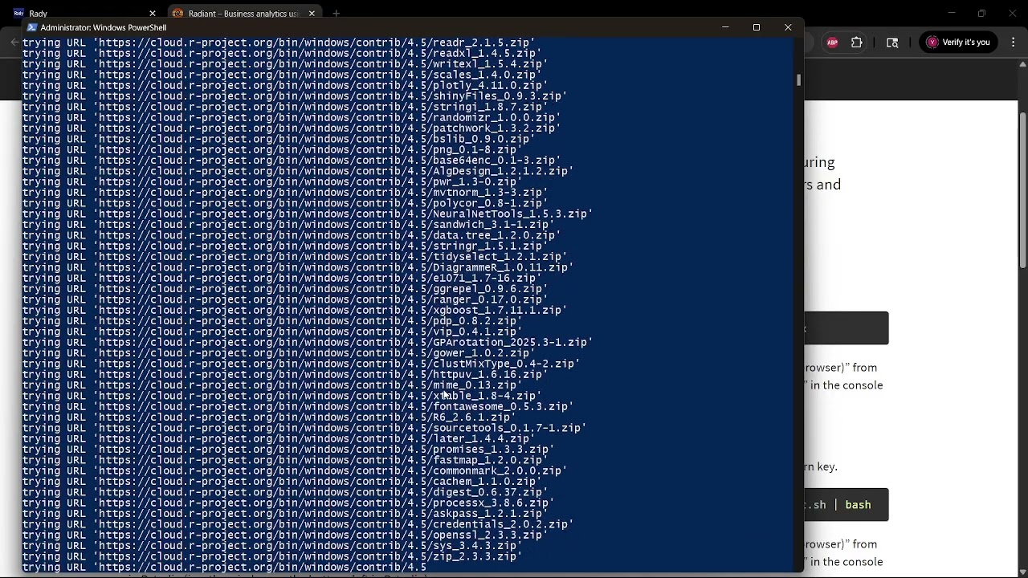This screenshot has height=578, width=1028.
Task: Click the tidyselect_1.2.1.zip URL line
Action: 295,257
